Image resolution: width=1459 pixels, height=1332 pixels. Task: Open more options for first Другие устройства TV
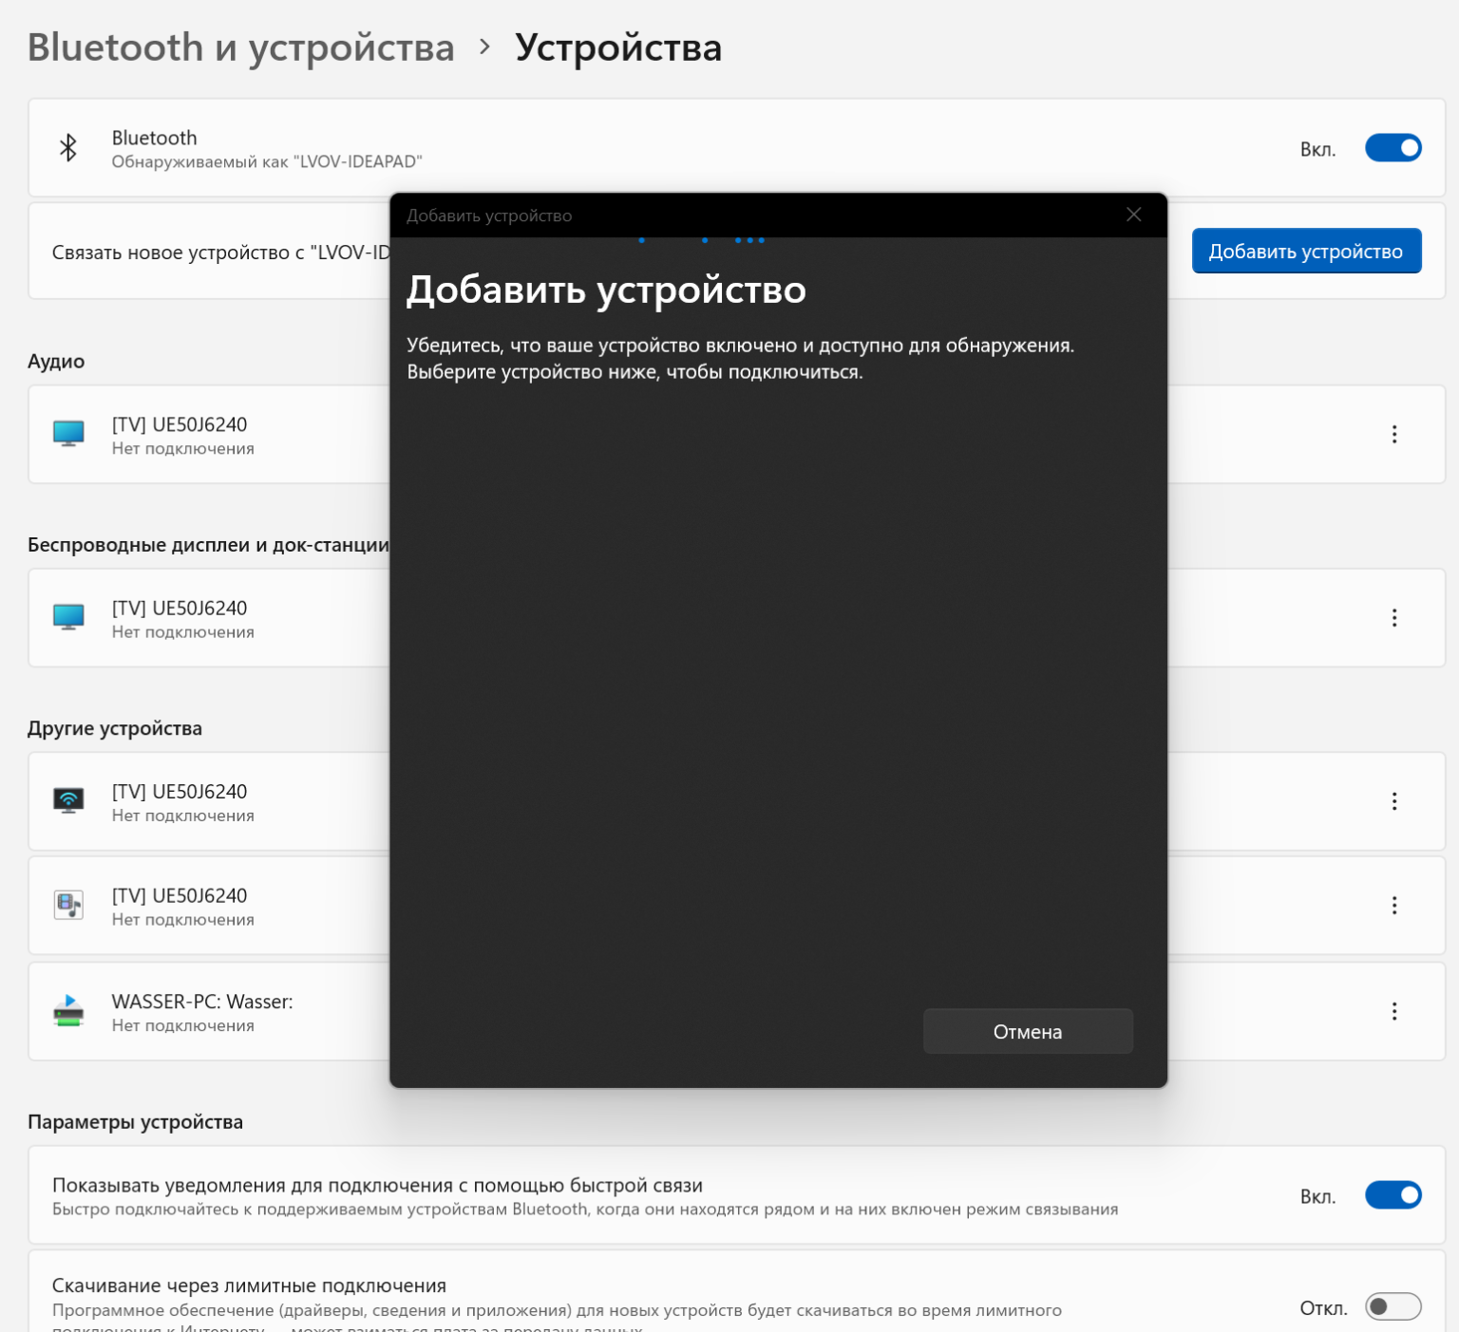tap(1393, 801)
